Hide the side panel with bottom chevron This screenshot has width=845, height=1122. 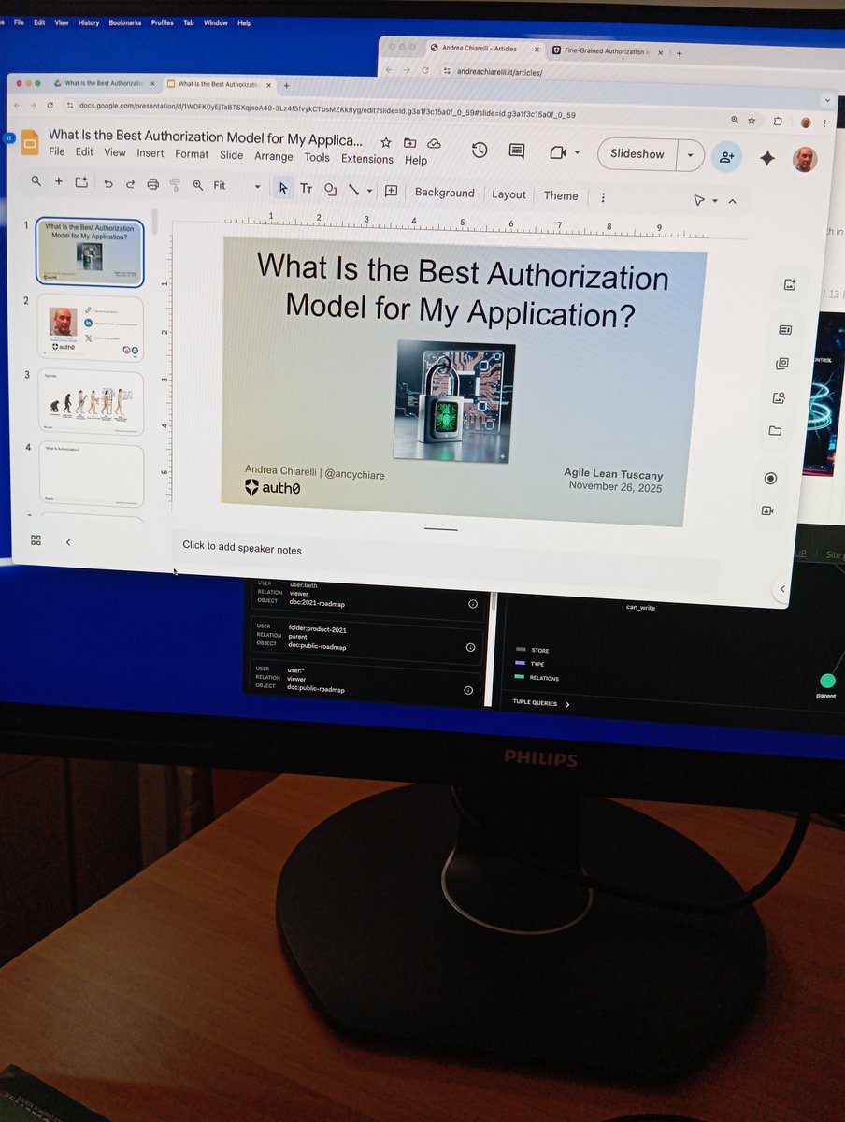(x=781, y=589)
